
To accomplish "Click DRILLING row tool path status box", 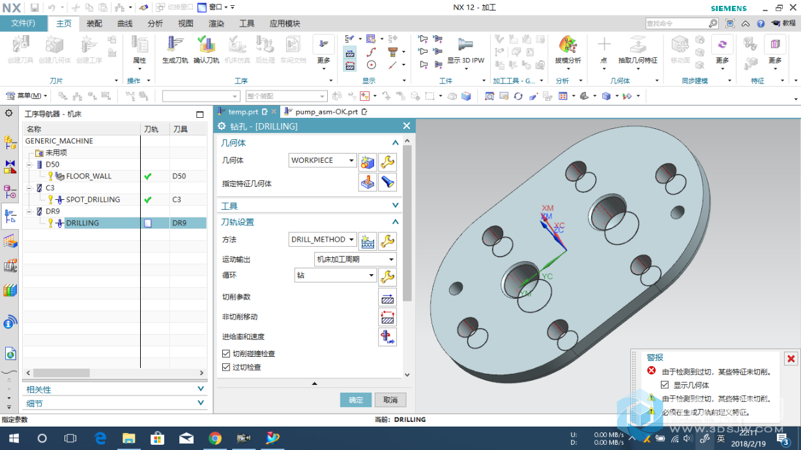I will (148, 223).
